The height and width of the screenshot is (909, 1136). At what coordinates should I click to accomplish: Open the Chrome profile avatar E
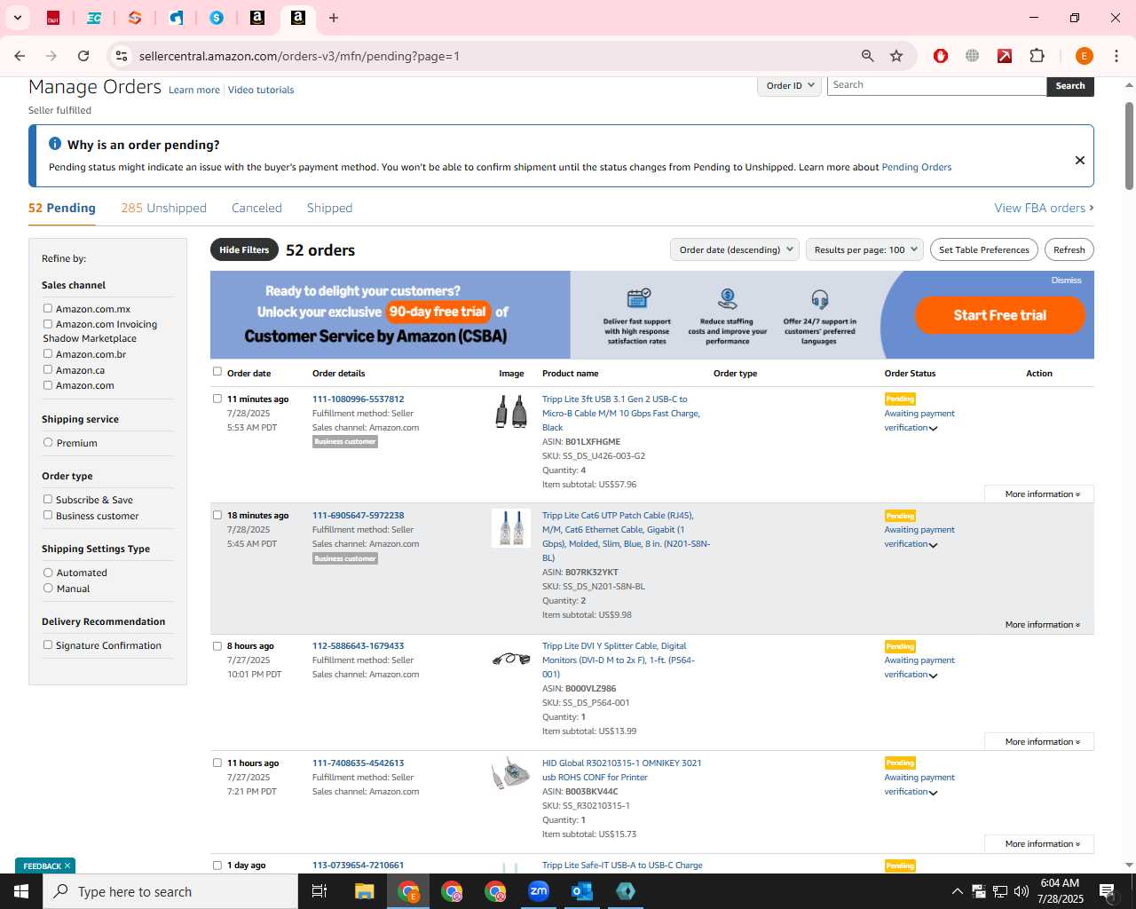pyautogui.click(x=1084, y=56)
